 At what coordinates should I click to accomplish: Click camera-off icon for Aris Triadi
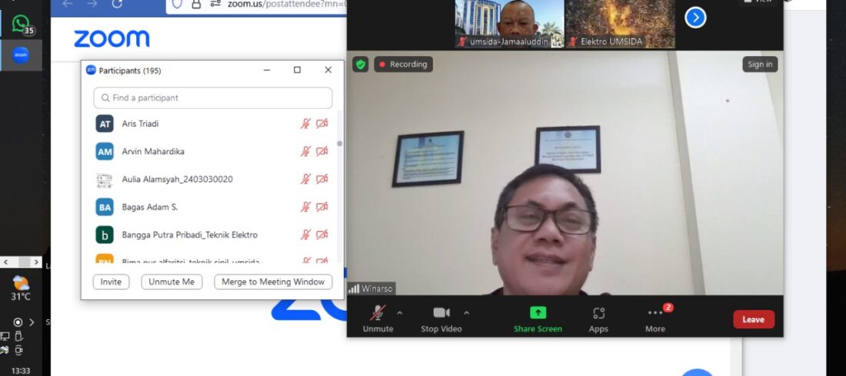(322, 124)
